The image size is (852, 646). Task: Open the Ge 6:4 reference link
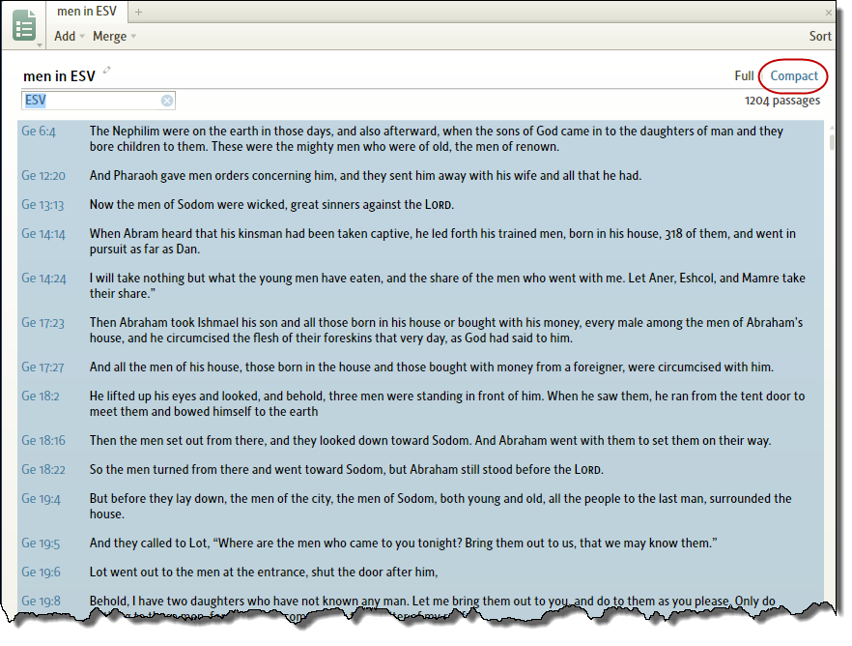pyautogui.click(x=39, y=132)
